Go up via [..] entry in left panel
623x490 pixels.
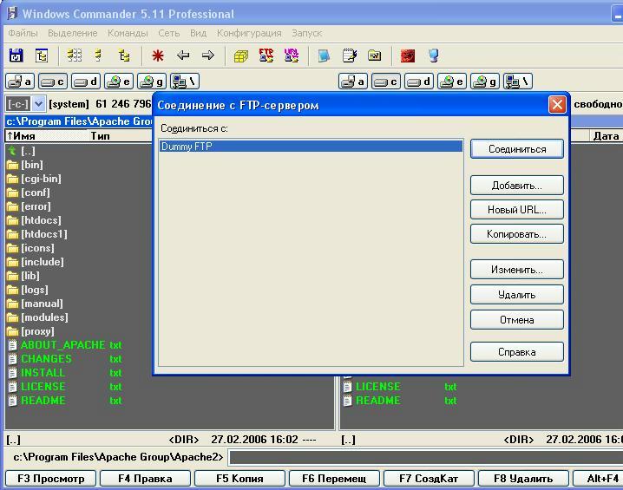22,151
